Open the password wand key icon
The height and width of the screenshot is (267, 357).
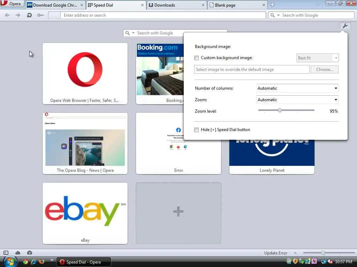(x=40, y=15)
